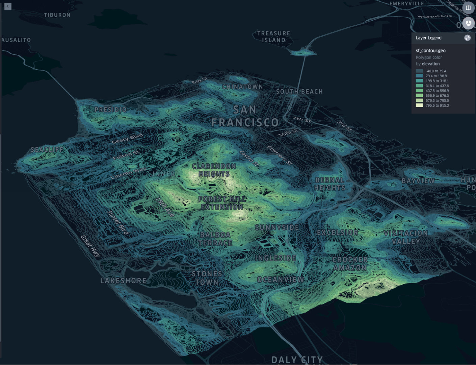Click the 'elevation' field name in legend
Screen dimensions: 476x365
point(431,64)
